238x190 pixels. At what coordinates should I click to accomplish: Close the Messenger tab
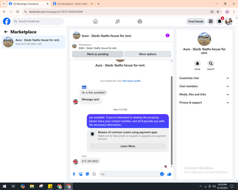tap(48, 4)
